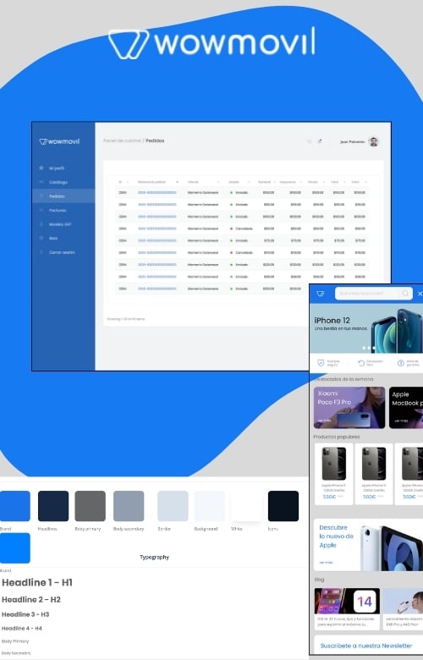Sort by the Subtotal column header
423x660 pixels.
point(264,182)
